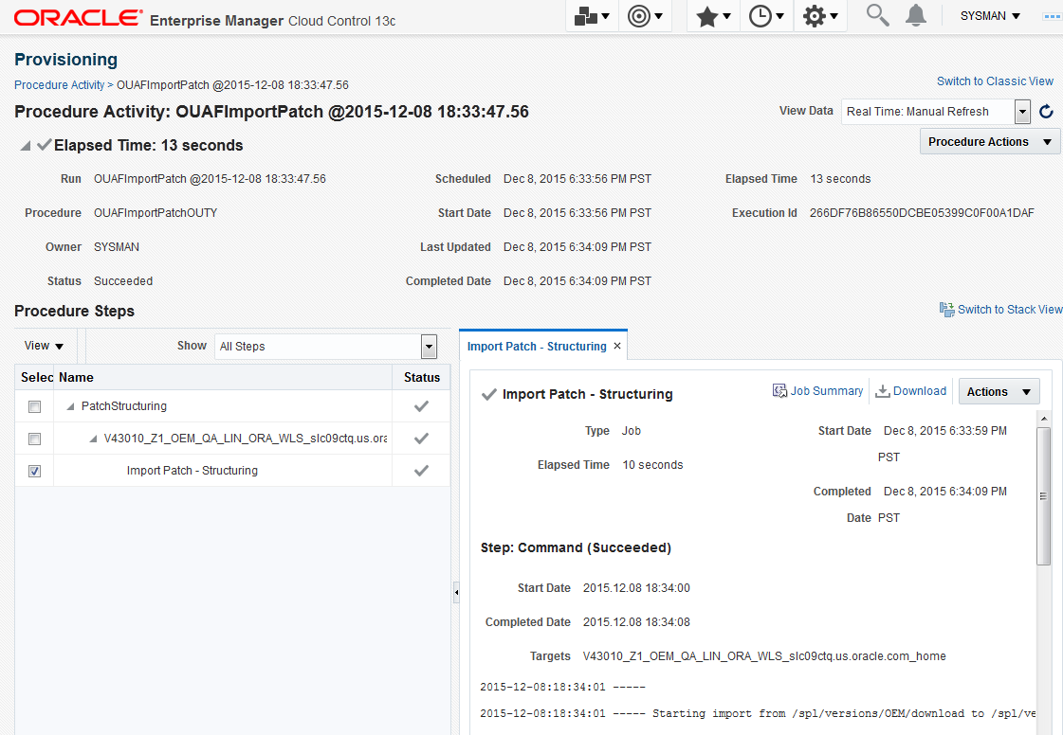1063x735 pixels.
Task: Open the notifications bell
Action: pos(916,15)
